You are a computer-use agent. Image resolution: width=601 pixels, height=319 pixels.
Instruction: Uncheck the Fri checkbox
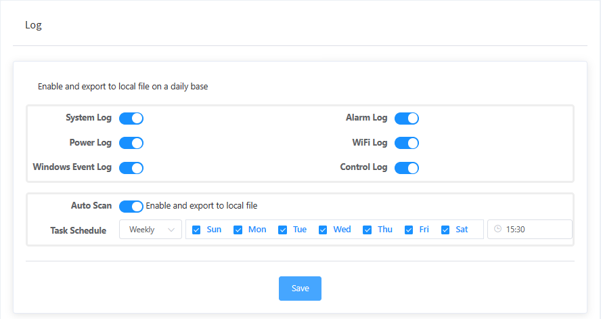(409, 230)
